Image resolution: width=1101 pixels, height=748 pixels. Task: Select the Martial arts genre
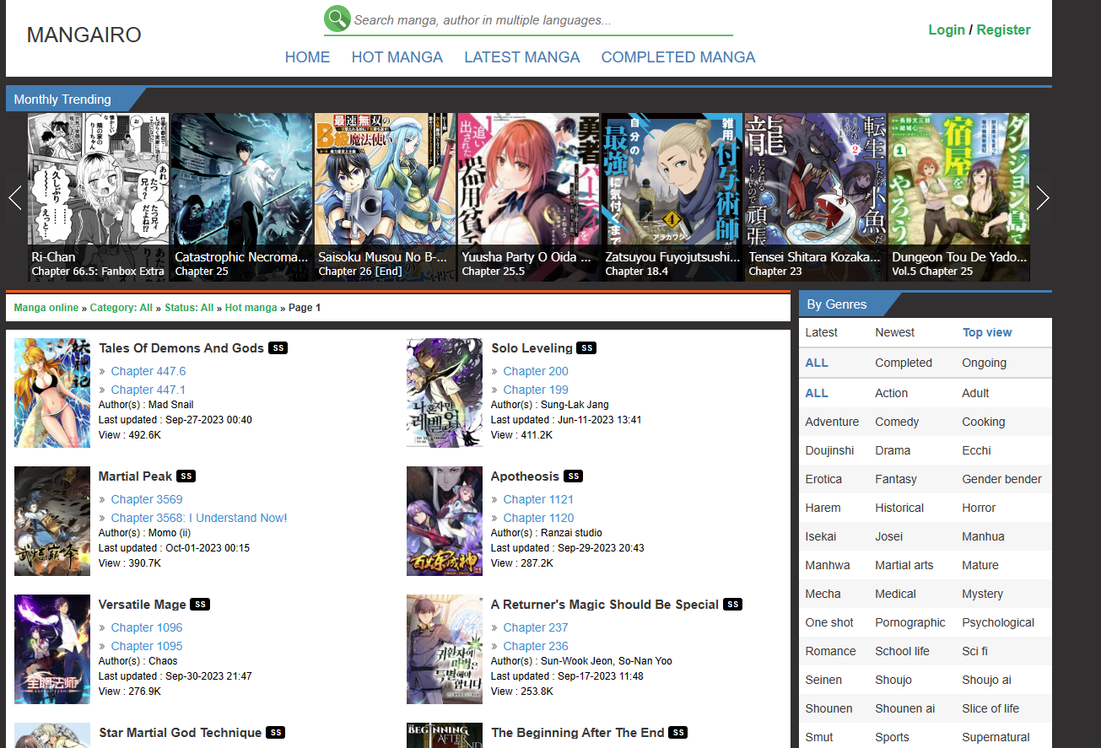[904, 565]
